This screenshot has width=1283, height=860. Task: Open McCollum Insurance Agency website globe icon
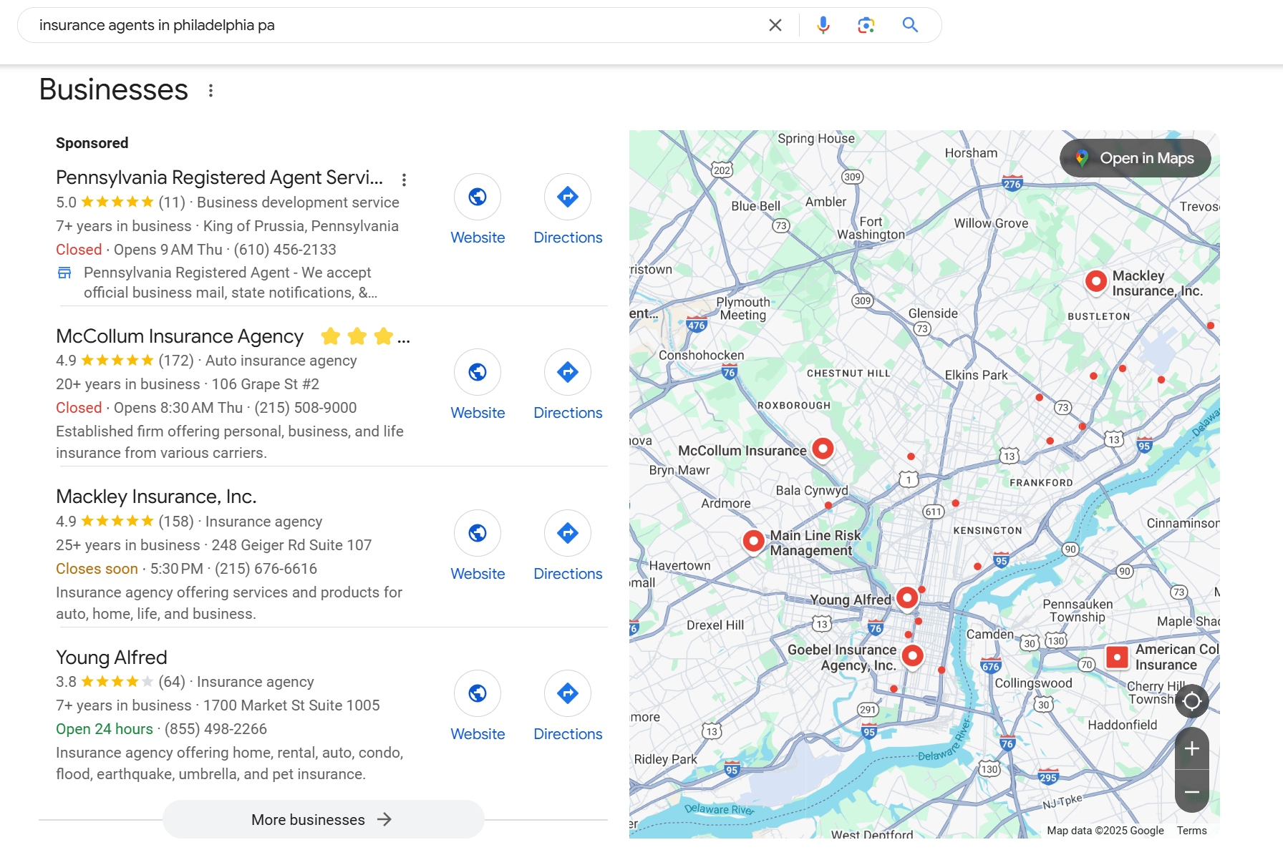point(478,372)
